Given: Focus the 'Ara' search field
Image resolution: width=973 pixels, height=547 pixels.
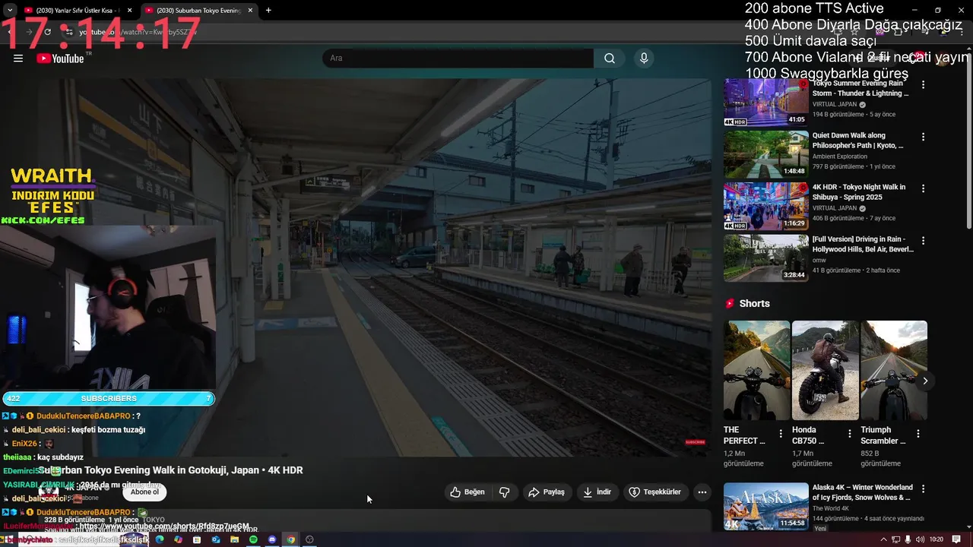Looking at the screenshot, I should click(x=458, y=58).
